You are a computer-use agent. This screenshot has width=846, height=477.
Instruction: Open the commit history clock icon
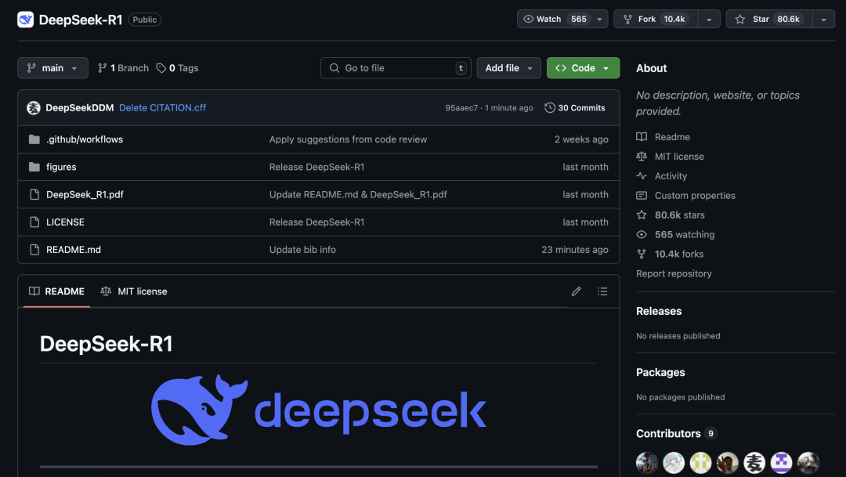click(x=549, y=107)
